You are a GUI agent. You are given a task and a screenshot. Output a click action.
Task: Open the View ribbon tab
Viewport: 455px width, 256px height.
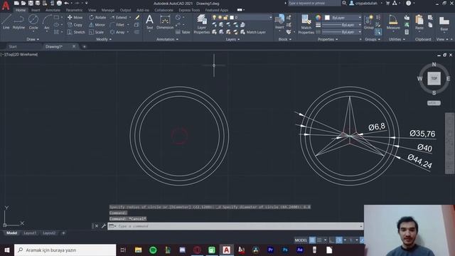(x=92, y=10)
